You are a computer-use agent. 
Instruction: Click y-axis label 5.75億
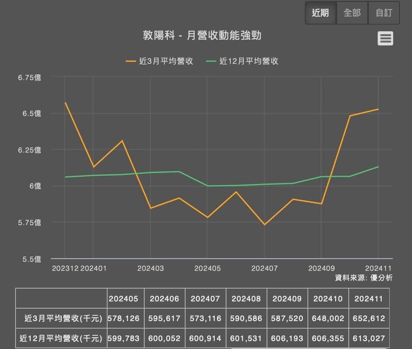pos(30,222)
